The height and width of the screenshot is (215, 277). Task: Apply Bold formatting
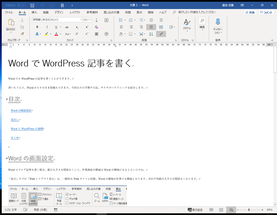(x=37, y=27)
